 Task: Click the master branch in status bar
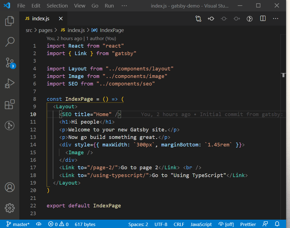(x=18, y=224)
